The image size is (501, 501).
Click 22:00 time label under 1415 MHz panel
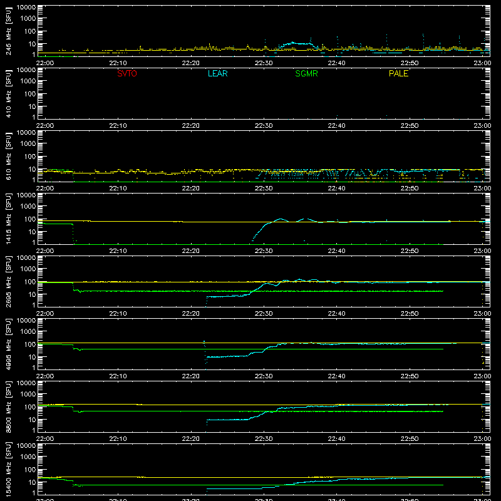pos(45,251)
